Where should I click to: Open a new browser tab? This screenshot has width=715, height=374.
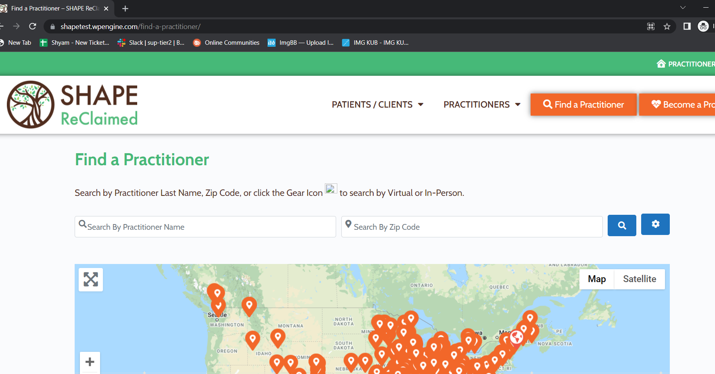coord(125,8)
